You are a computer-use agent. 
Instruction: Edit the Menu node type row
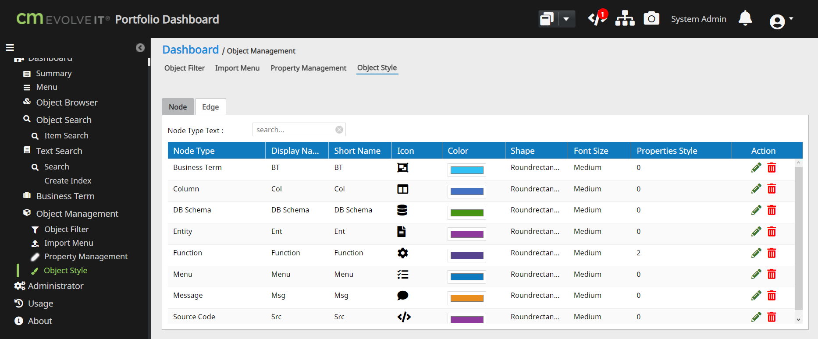click(x=756, y=274)
